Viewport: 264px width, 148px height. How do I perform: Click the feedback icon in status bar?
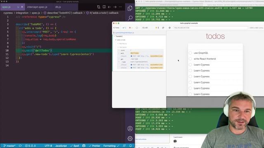(124, 146)
